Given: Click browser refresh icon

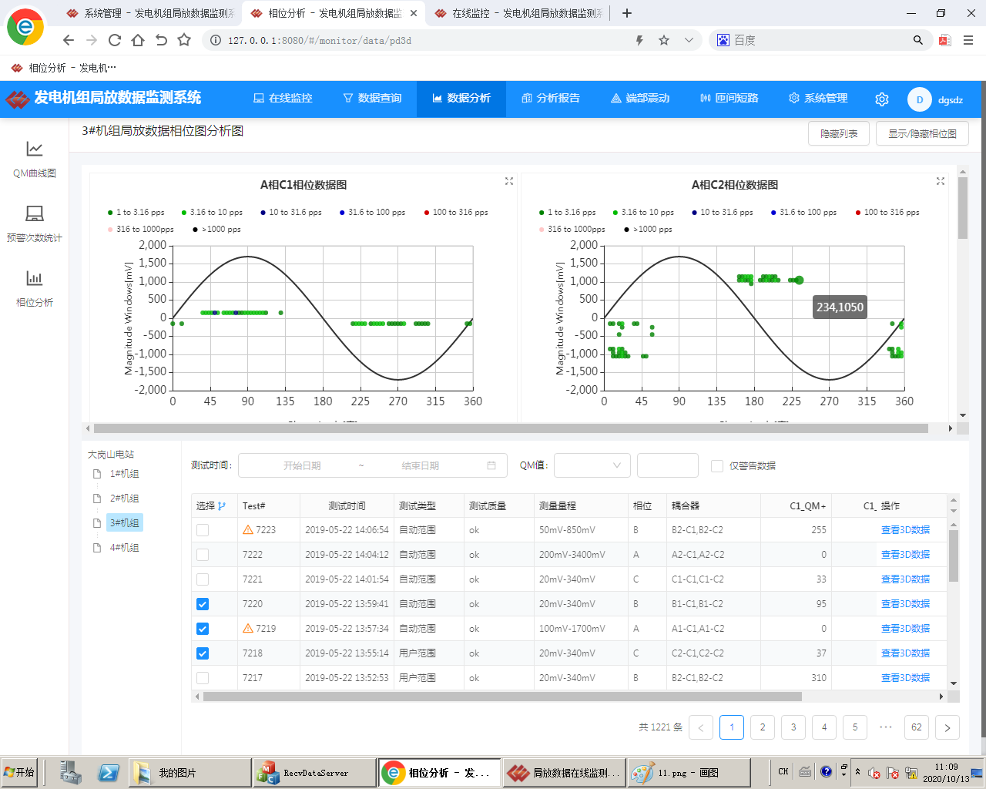Looking at the screenshot, I should (115, 40).
